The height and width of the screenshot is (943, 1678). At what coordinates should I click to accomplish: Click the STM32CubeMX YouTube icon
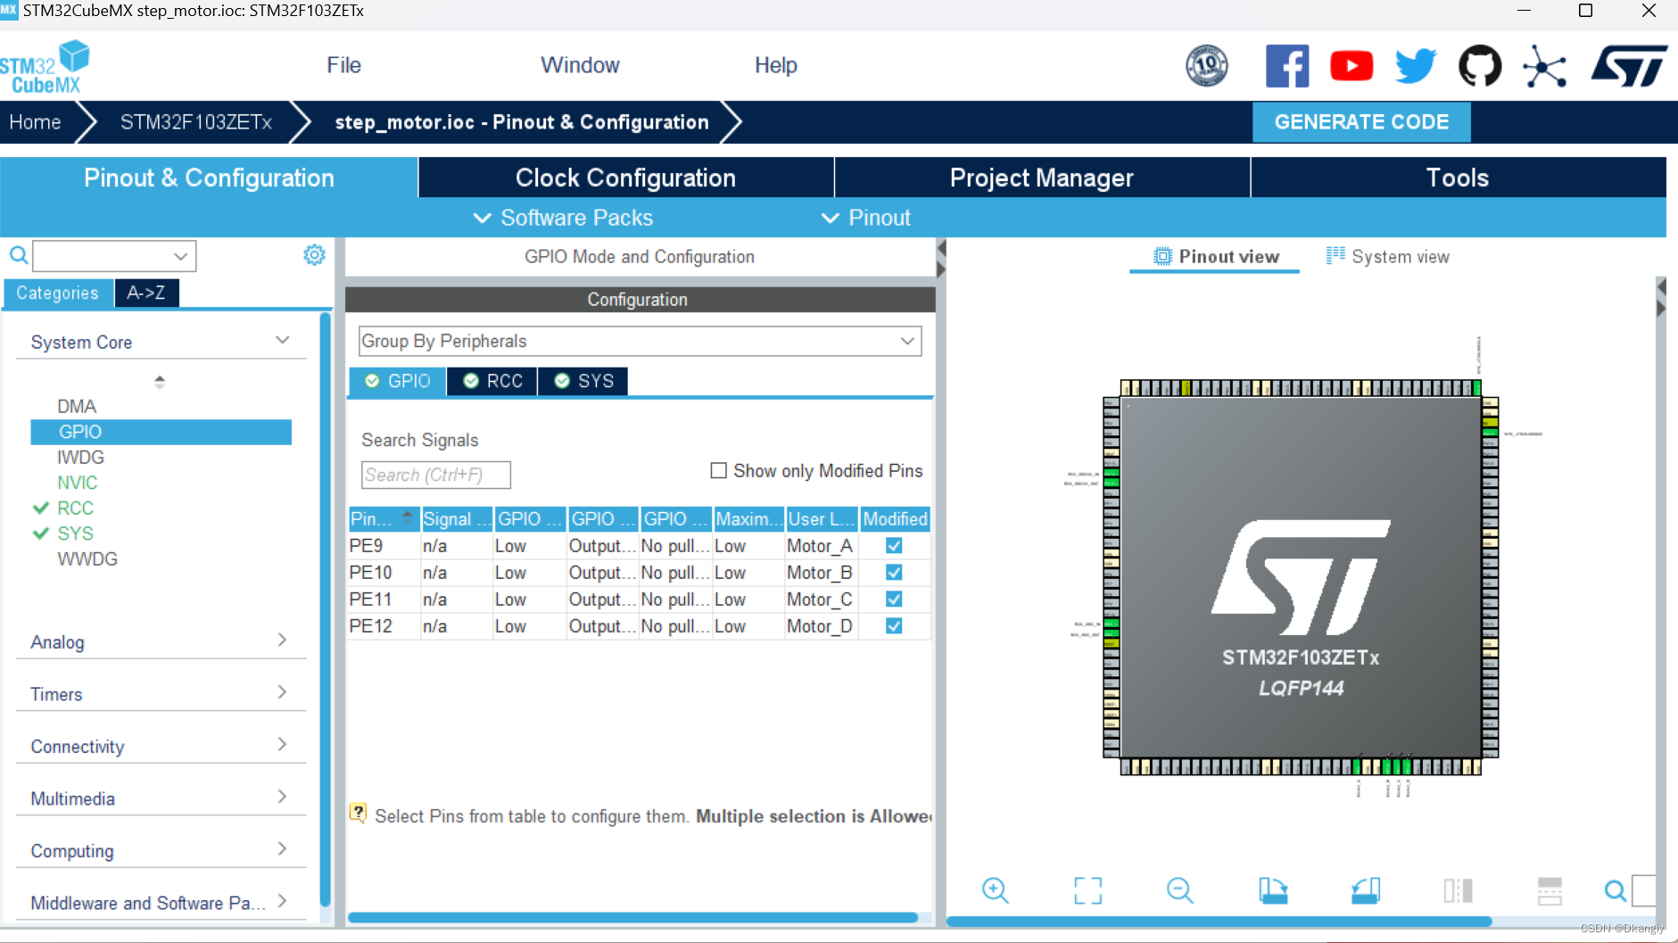1351,65
